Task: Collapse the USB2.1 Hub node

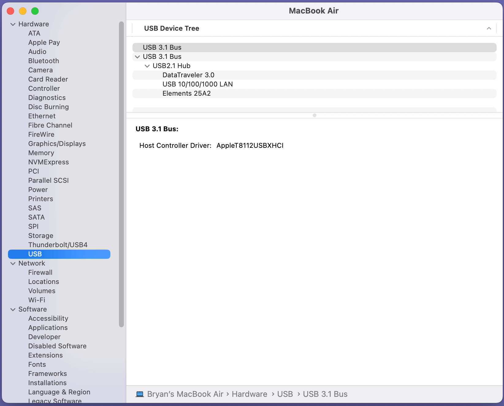Action: click(x=147, y=66)
